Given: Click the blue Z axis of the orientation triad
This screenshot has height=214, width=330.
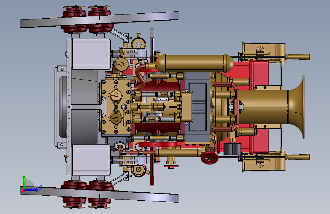Looking at the screenshot, I should (32, 190).
